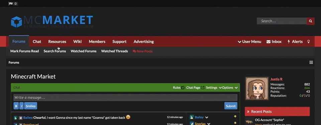Click the status dot next to Bailey in the user list

(x=235, y=116)
